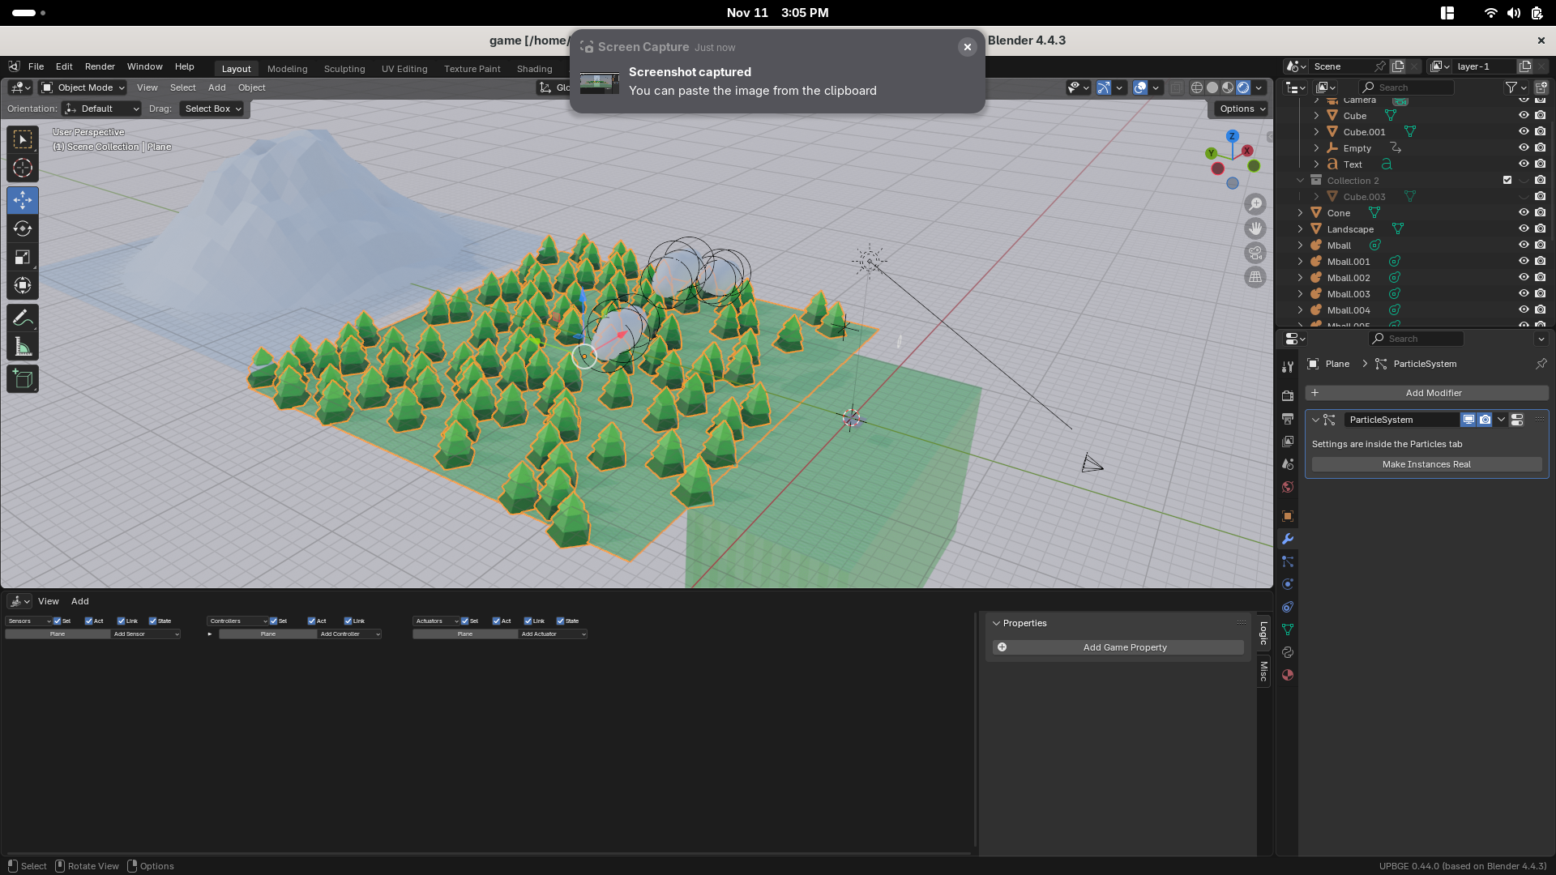Toggle Sensors State checkbox
The width and height of the screenshot is (1556, 875).
[153, 621]
